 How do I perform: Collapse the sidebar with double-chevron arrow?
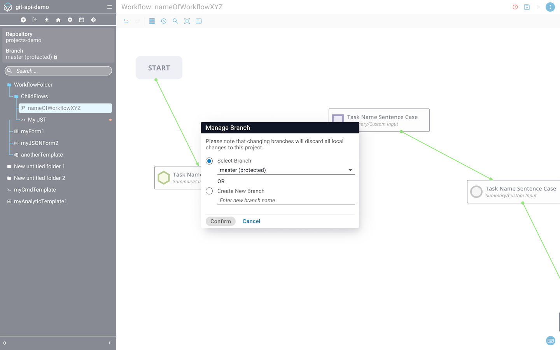pos(5,343)
